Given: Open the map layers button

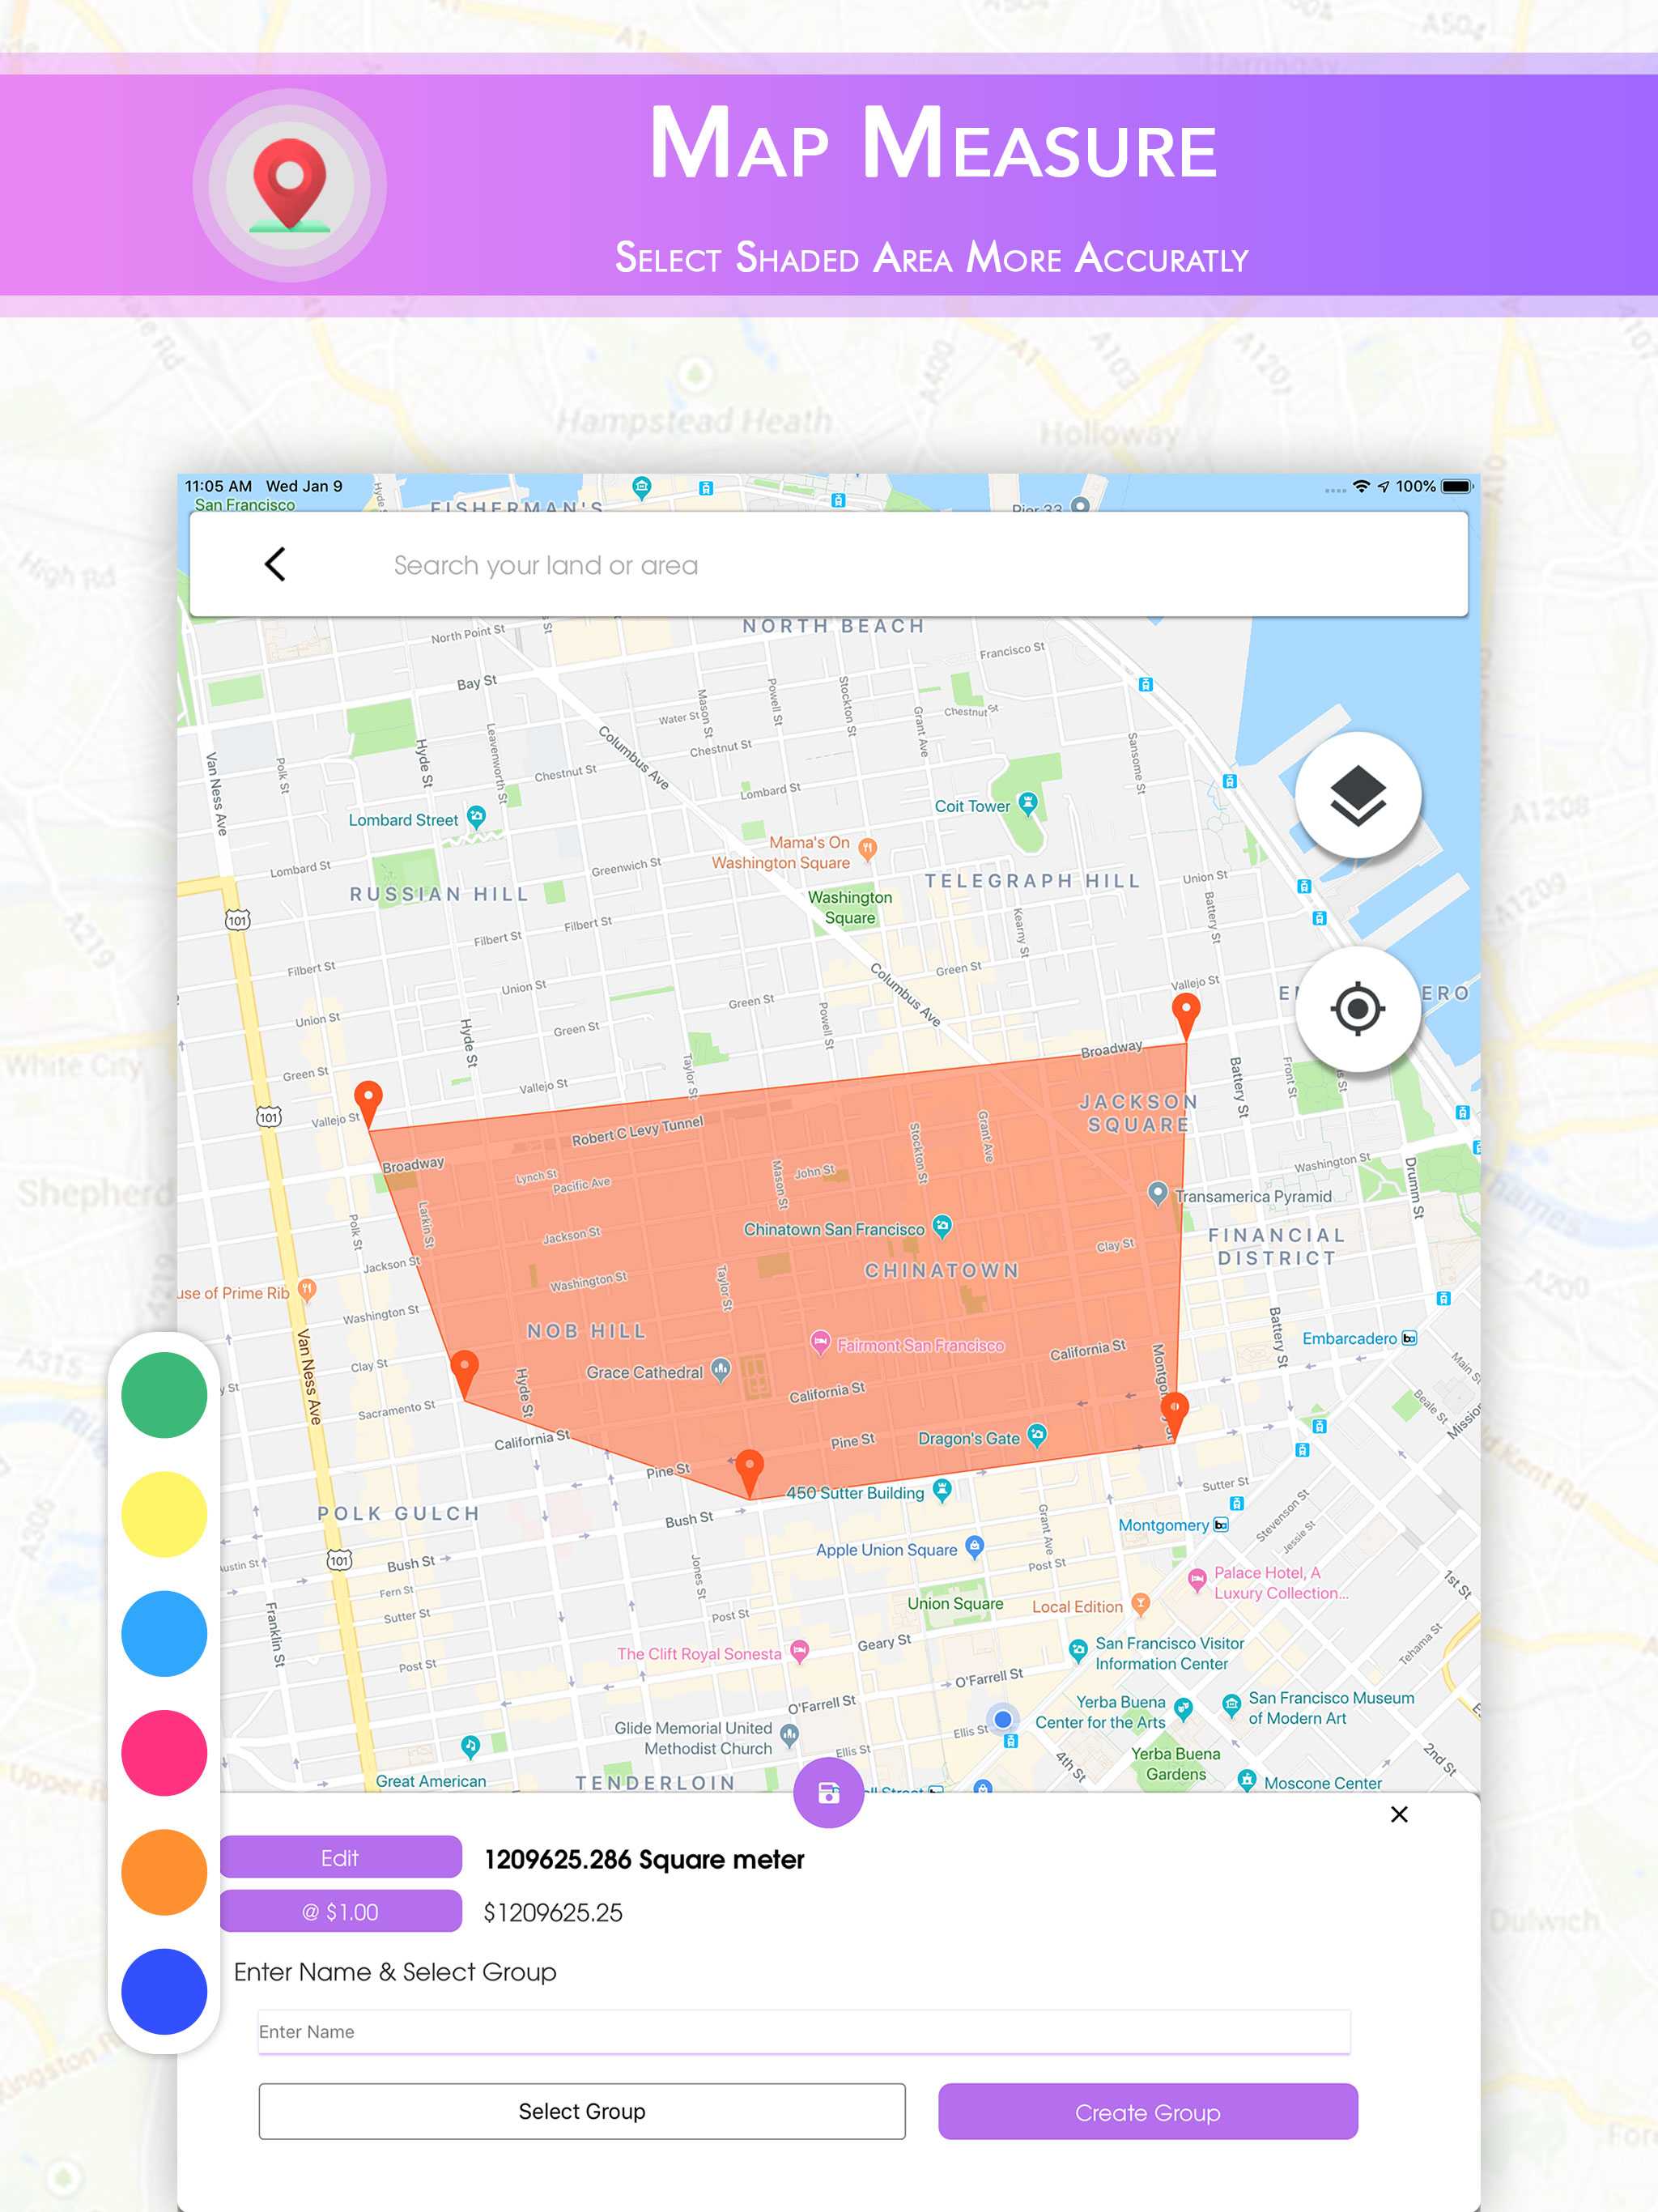Looking at the screenshot, I should [x=1357, y=795].
